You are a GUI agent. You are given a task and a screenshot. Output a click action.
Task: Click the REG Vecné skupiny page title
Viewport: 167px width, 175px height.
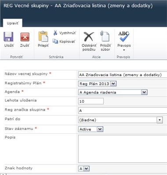click(x=78, y=6)
